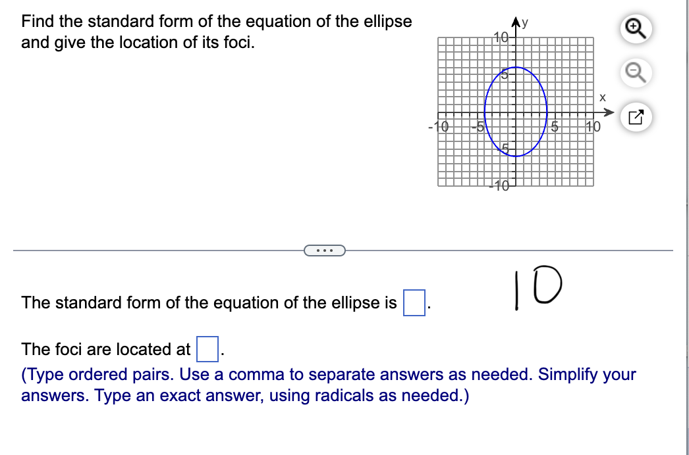This screenshot has height=455, width=689.
Task: Click the x-axis label on the graph
Action: tap(603, 97)
